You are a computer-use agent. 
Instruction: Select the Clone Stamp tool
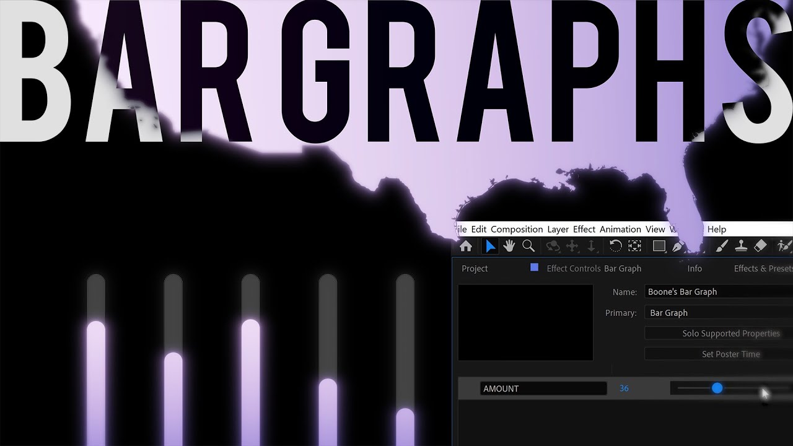741,247
